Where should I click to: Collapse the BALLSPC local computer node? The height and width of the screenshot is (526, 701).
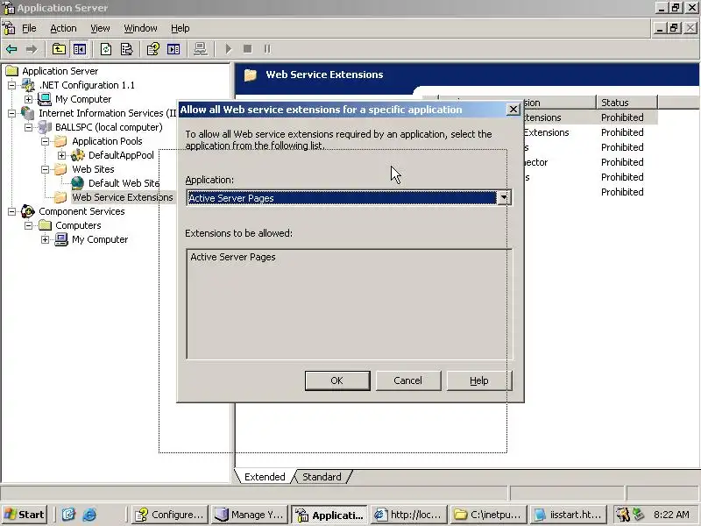[29, 127]
